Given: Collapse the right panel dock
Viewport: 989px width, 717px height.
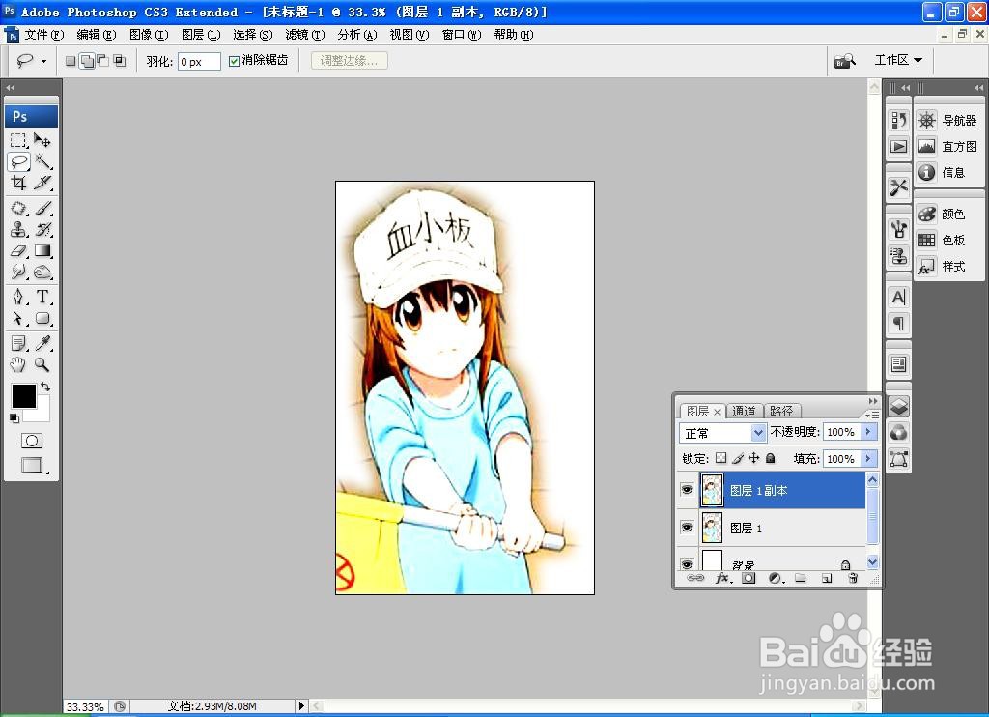Looking at the screenshot, I should [978, 87].
